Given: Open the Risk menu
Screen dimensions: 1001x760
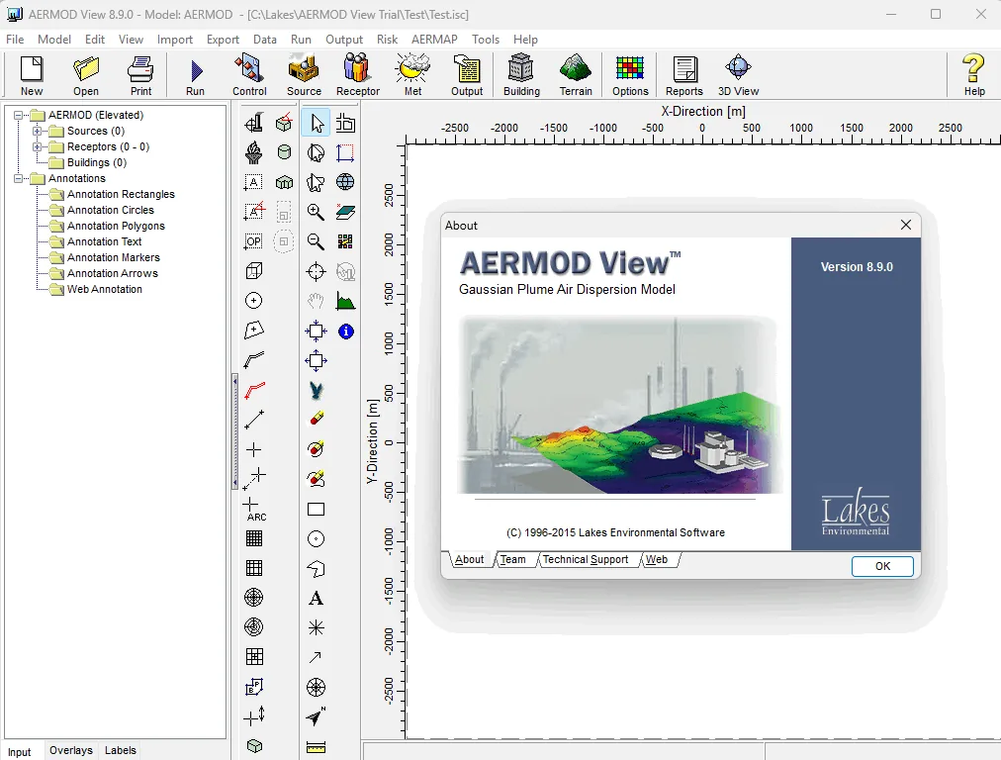Looking at the screenshot, I should point(387,39).
